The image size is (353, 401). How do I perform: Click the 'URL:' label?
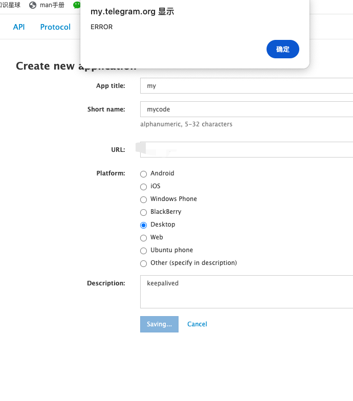click(118, 149)
